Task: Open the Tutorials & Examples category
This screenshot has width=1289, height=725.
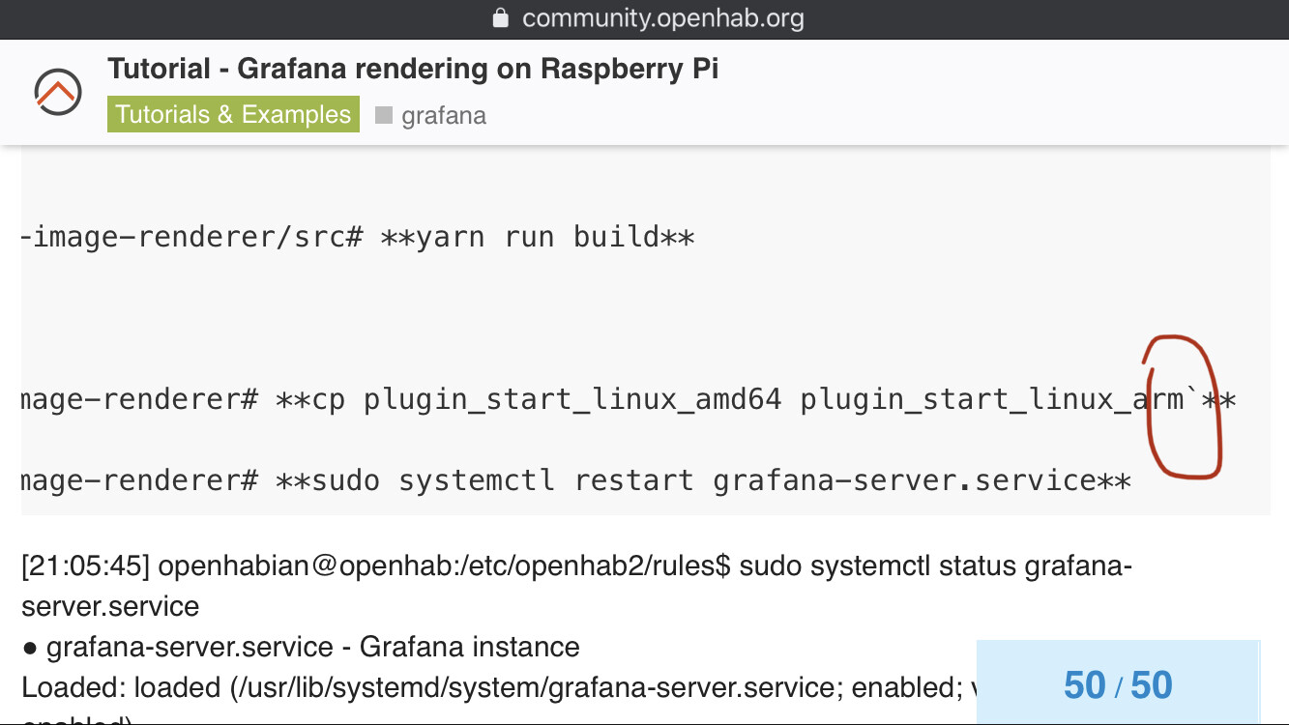Action: click(233, 114)
